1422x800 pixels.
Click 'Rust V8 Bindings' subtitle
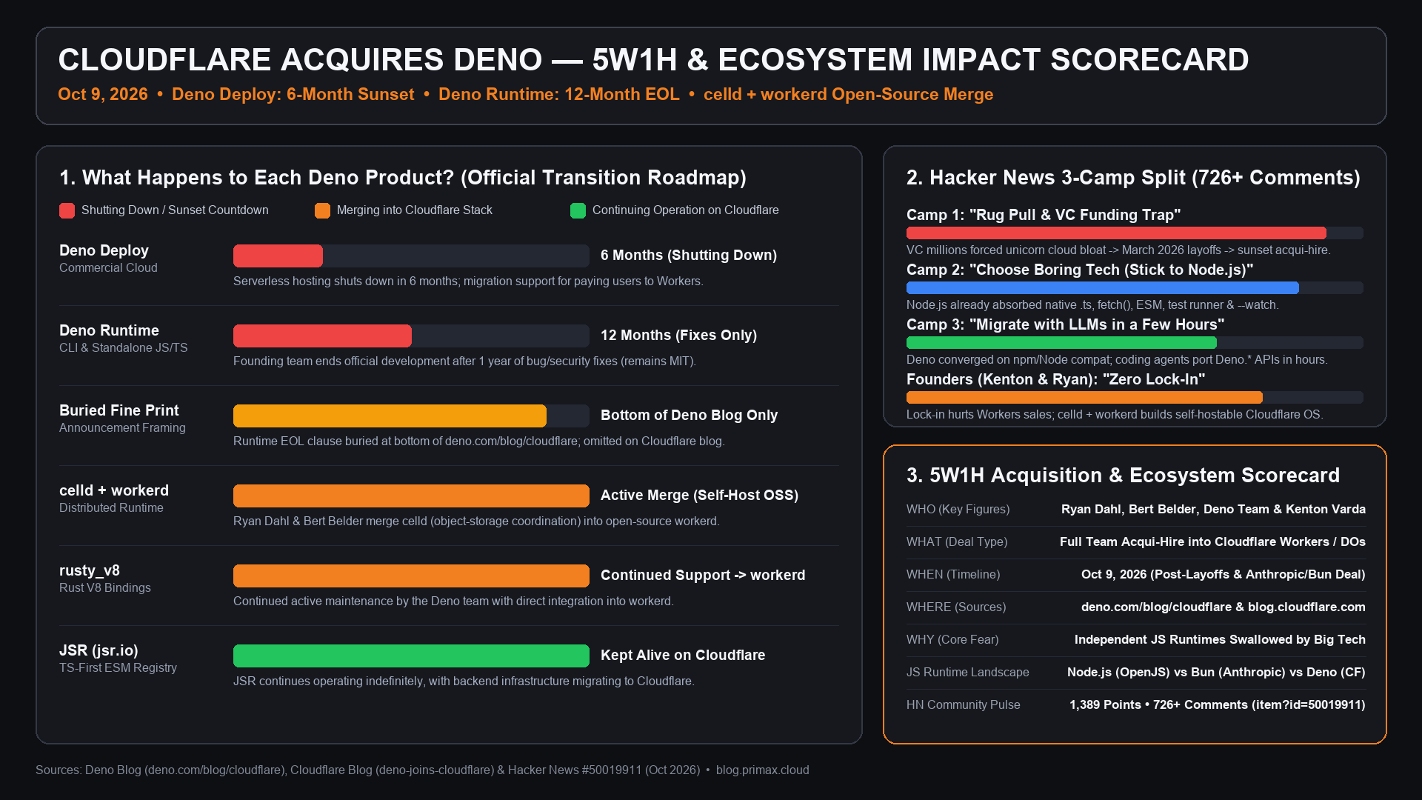[105, 587]
